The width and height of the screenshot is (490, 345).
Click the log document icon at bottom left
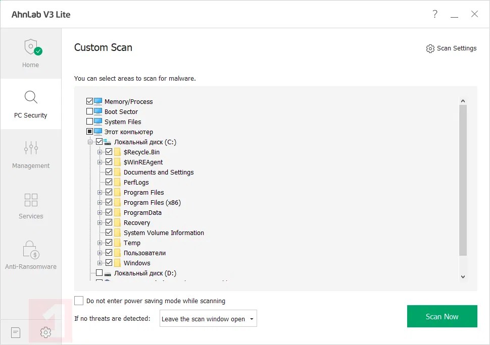point(16,332)
